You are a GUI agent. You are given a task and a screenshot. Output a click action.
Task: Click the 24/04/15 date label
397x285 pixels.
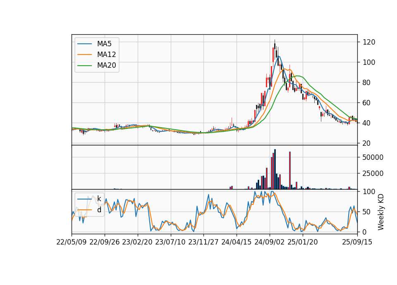coord(237,242)
